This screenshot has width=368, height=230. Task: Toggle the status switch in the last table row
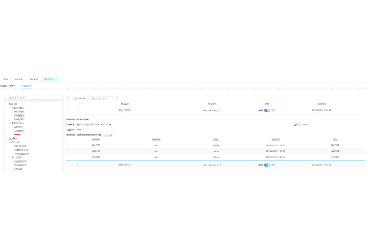267,165
